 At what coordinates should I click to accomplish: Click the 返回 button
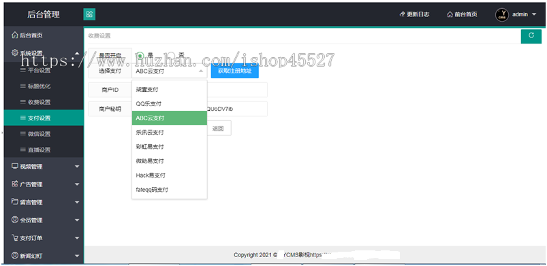pos(218,129)
